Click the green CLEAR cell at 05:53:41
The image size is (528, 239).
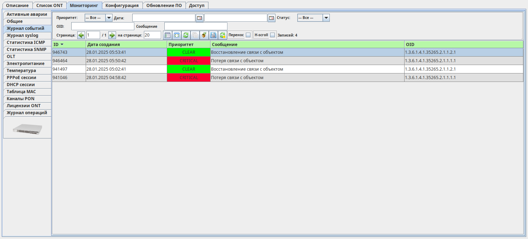click(x=189, y=52)
